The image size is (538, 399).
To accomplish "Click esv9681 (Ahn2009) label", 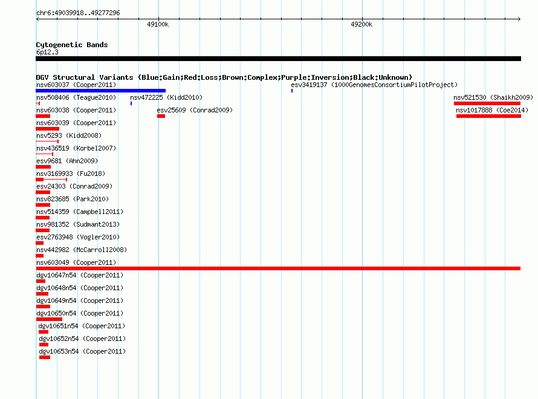I will click(x=67, y=161).
